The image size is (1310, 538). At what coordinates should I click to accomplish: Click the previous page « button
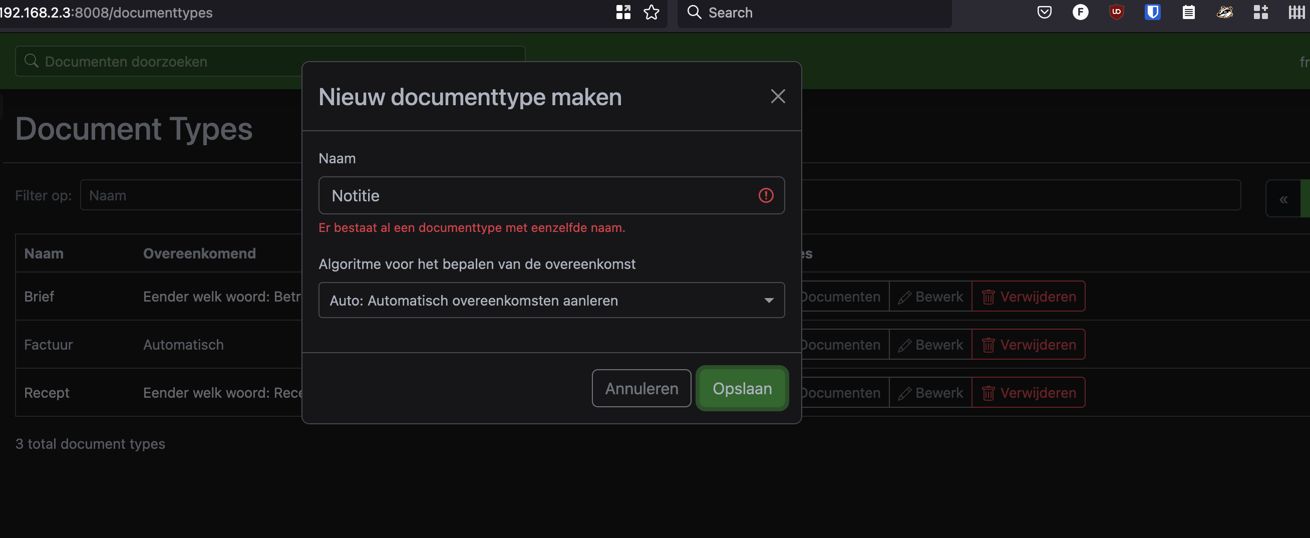click(1283, 199)
